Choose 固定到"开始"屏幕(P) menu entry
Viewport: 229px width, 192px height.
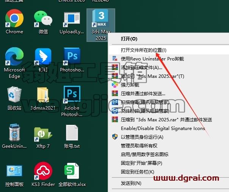click(x=169, y=163)
